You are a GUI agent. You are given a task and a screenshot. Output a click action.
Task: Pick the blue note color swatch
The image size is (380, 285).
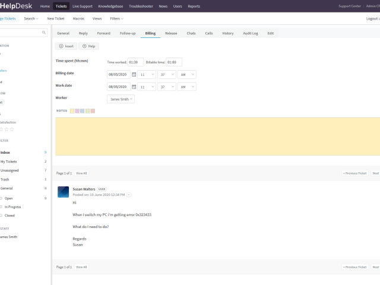pos(83,111)
